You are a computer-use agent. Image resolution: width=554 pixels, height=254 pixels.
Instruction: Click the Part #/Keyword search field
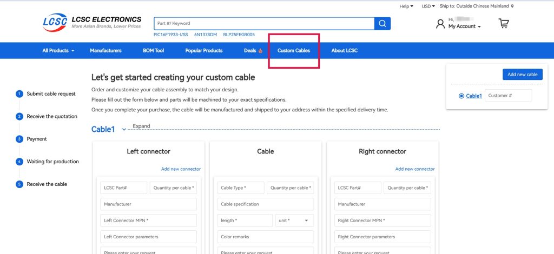(264, 23)
